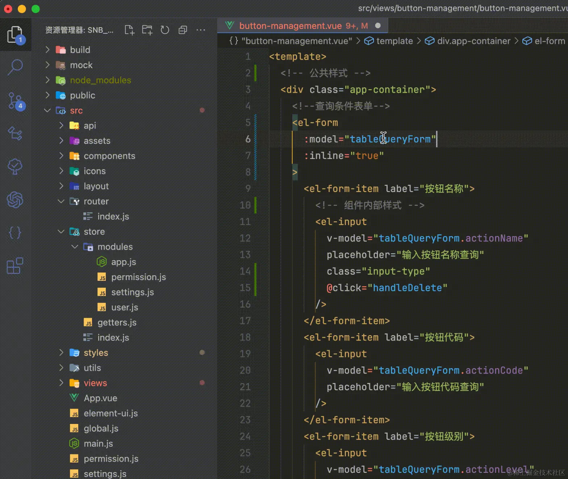
Task: Collapse the modules folder chevron
Action: 75,247
